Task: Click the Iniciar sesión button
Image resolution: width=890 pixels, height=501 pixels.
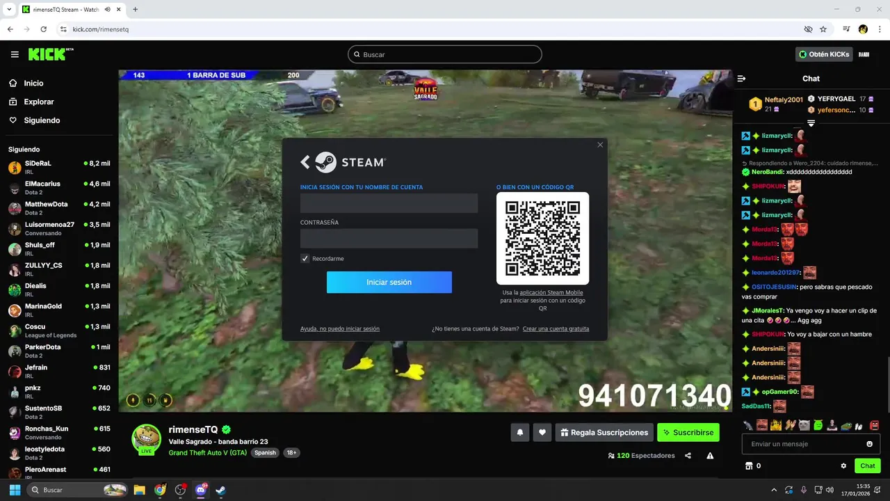Action: tap(389, 282)
